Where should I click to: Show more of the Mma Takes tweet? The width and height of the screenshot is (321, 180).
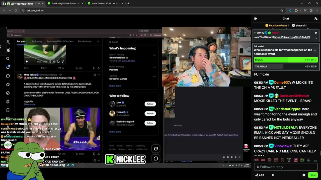(30, 104)
